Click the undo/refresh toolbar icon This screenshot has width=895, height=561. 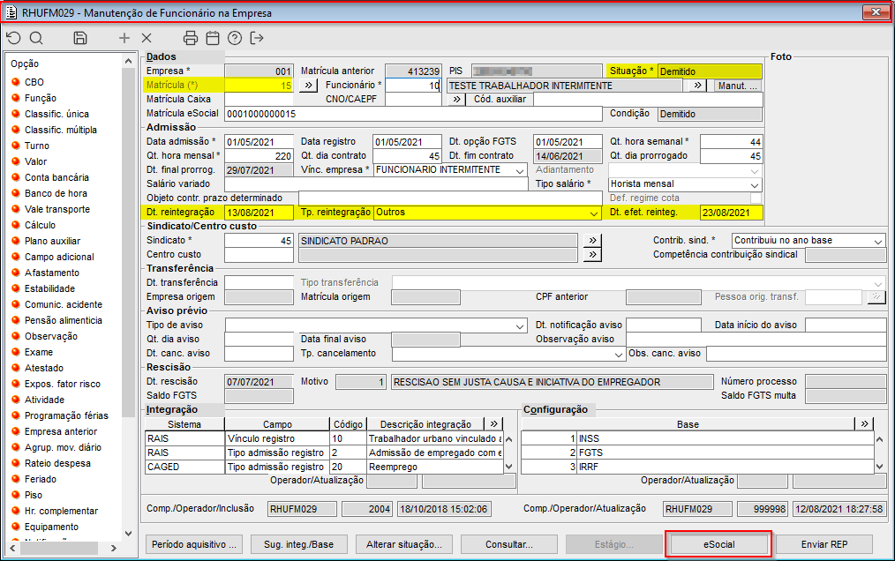(14, 38)
